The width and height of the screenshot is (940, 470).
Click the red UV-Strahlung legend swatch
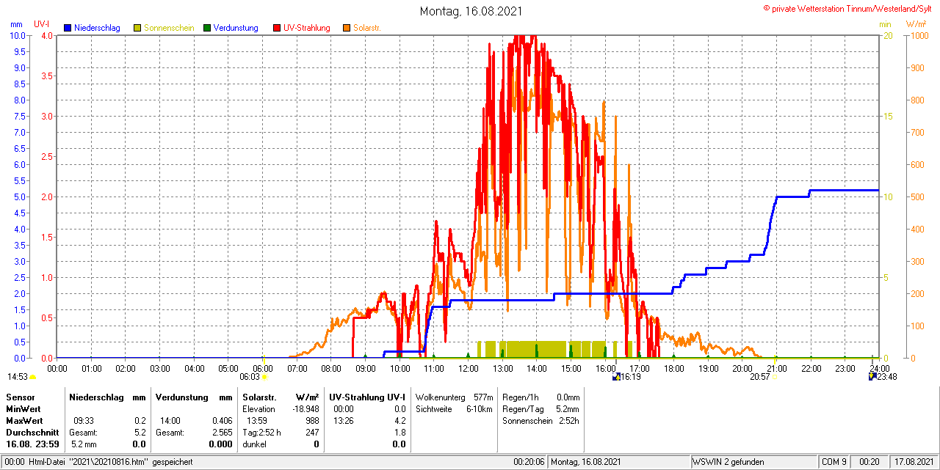[277, 29]
